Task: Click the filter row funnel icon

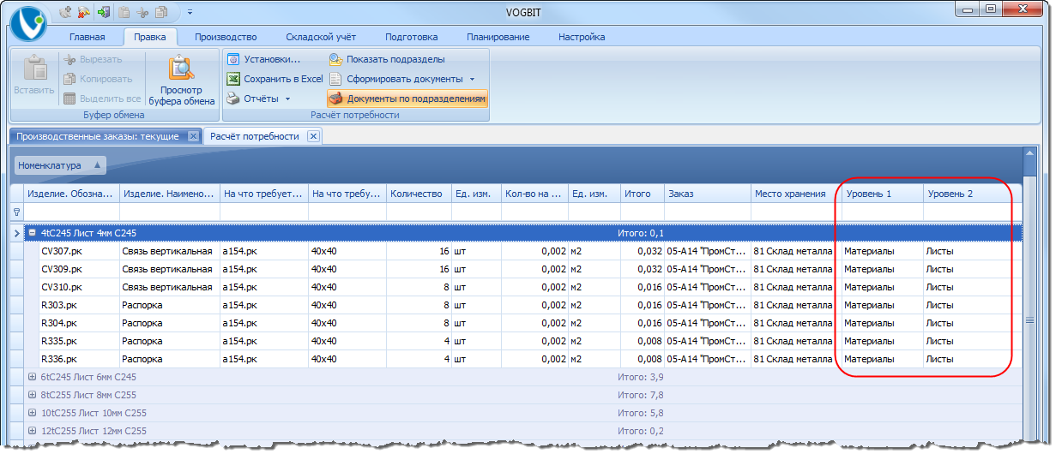Action: point(16,212)
